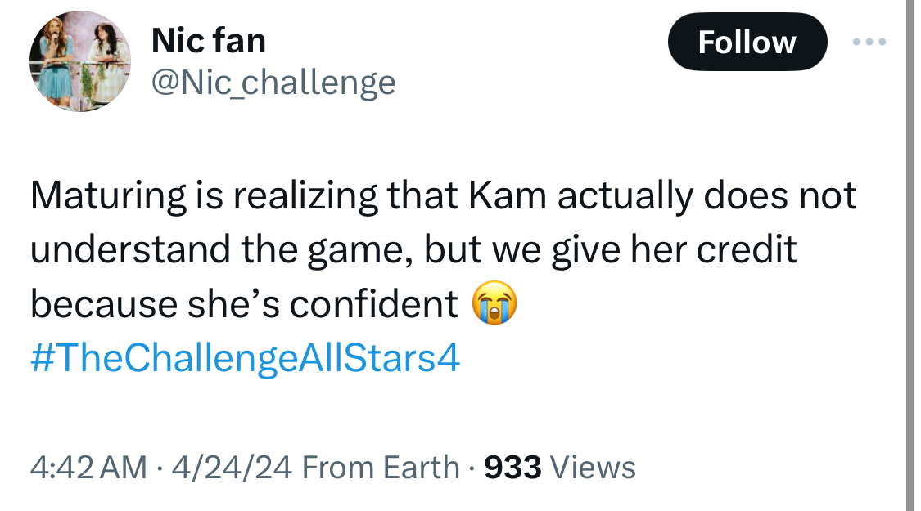Click the text because she's confident
The width and height of the screenshot is (921, 511).
244,304
